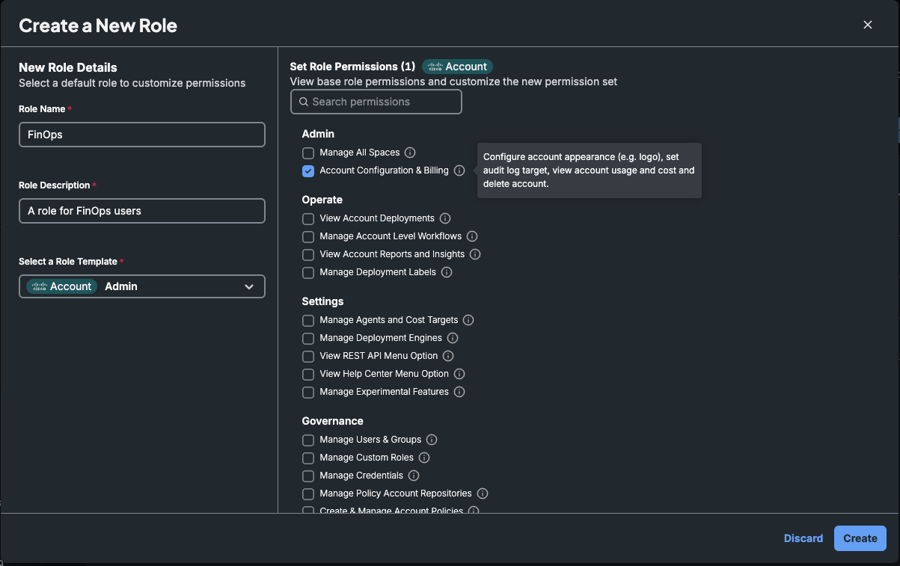Check Manage Deployment Labels
The height and width of the screenshot is (566, 900).
click(x=308, y=272)
